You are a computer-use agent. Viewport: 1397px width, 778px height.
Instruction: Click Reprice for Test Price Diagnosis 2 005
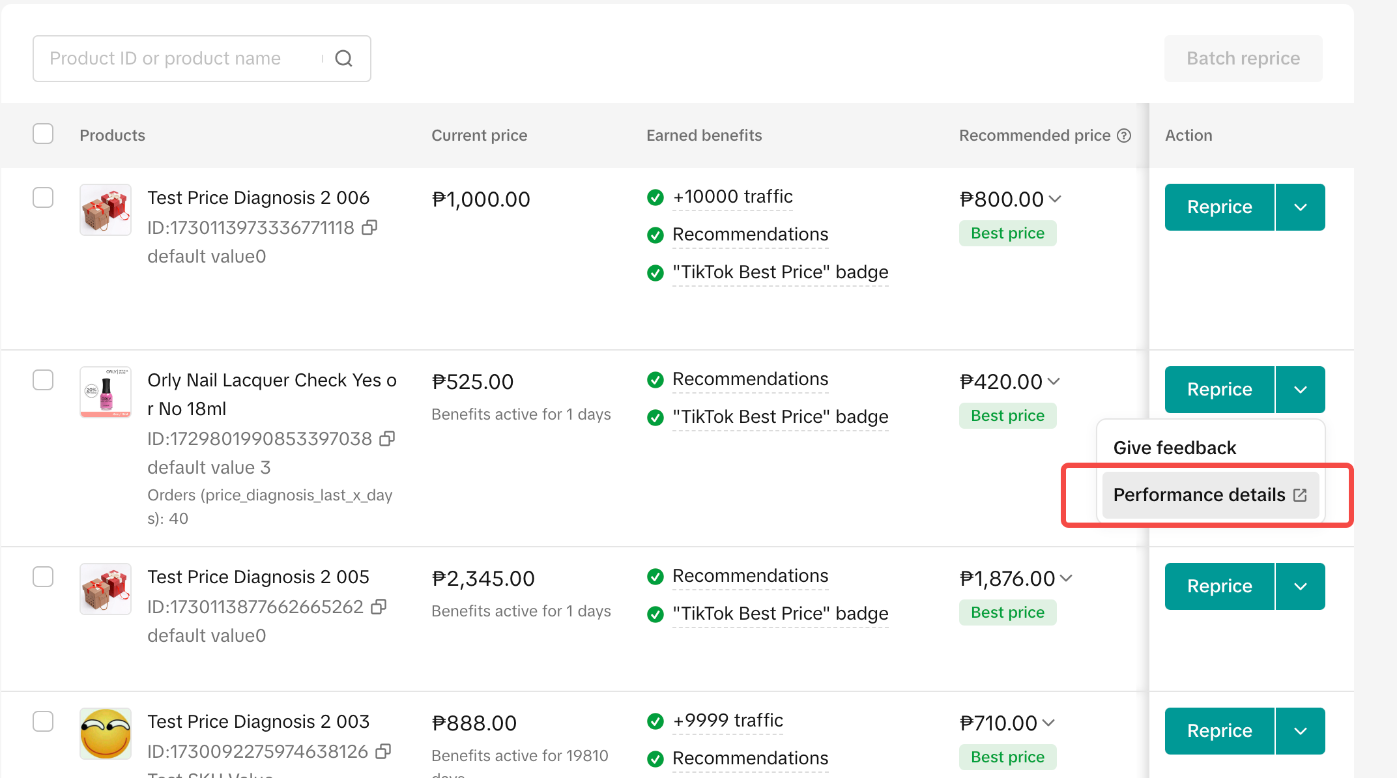pos(1219,586)
